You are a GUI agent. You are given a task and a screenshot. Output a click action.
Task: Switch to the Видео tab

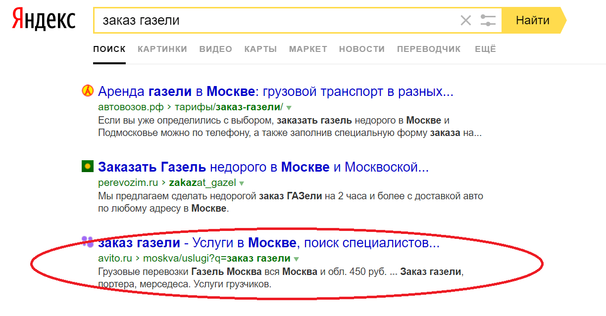pyautogui.click(x=216, y=49)
